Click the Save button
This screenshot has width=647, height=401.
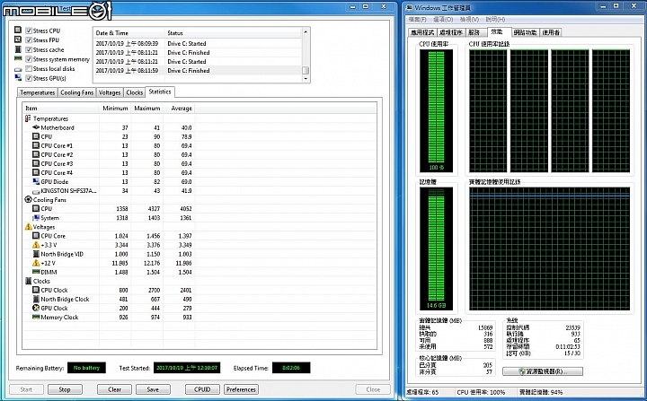[153, 389]
